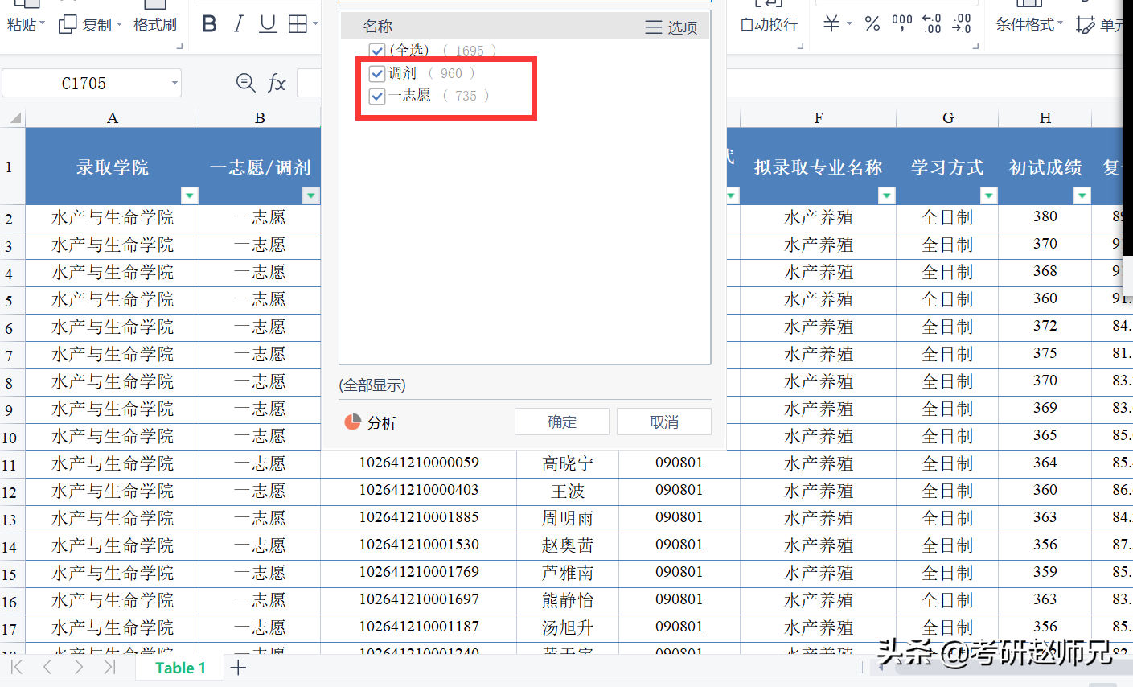Apply percent style with the % icon
This screenshot has height=687, width=1133.
[x=872, y=23]
